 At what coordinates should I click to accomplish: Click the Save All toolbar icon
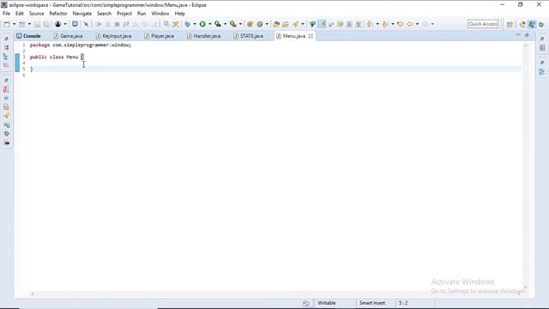tap(46, 24)
